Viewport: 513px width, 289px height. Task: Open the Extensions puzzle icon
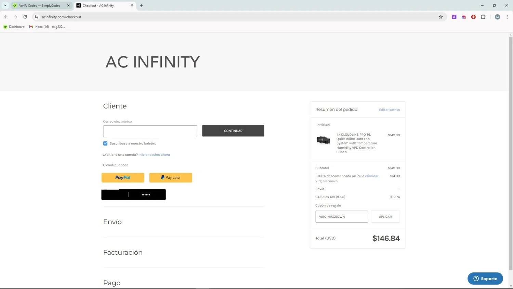[x=483, y=17]
